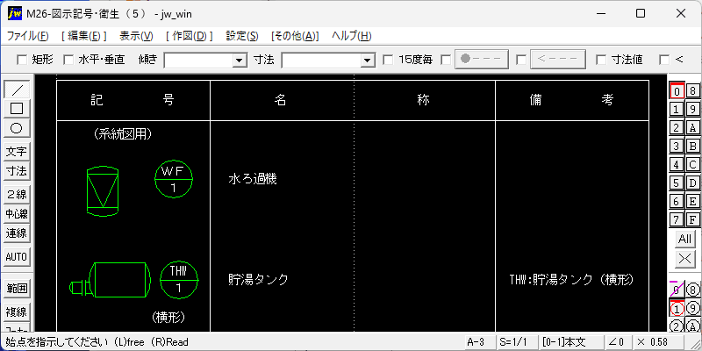Click the layer × button below All

coord(685,258)
